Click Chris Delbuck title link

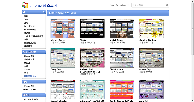(116, 69)
